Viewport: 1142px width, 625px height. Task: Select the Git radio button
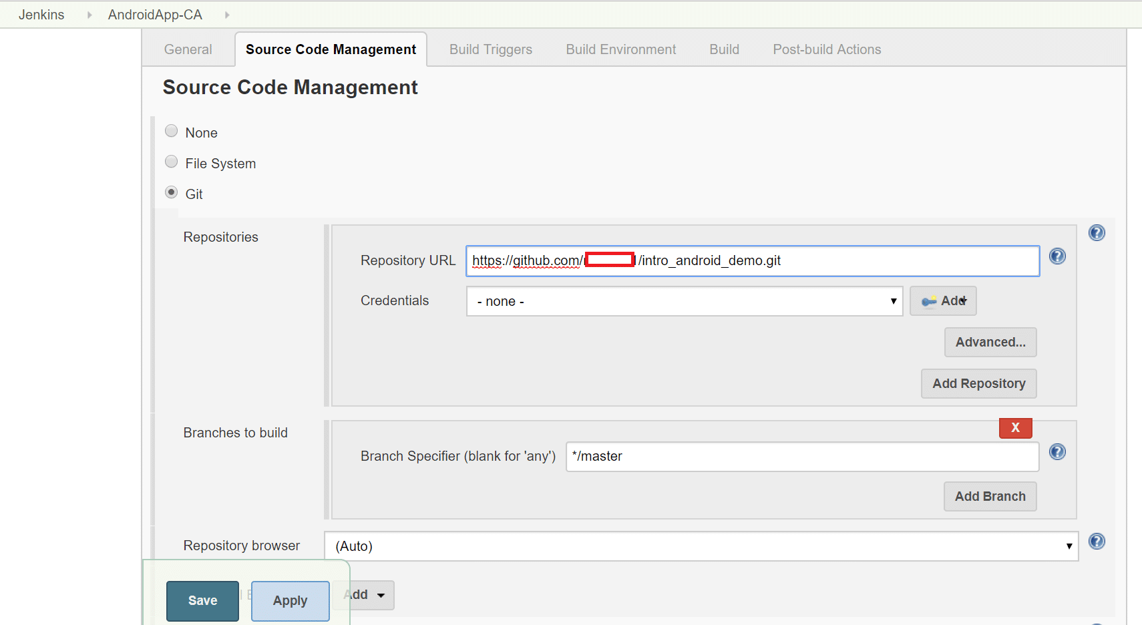coord(172,192)
